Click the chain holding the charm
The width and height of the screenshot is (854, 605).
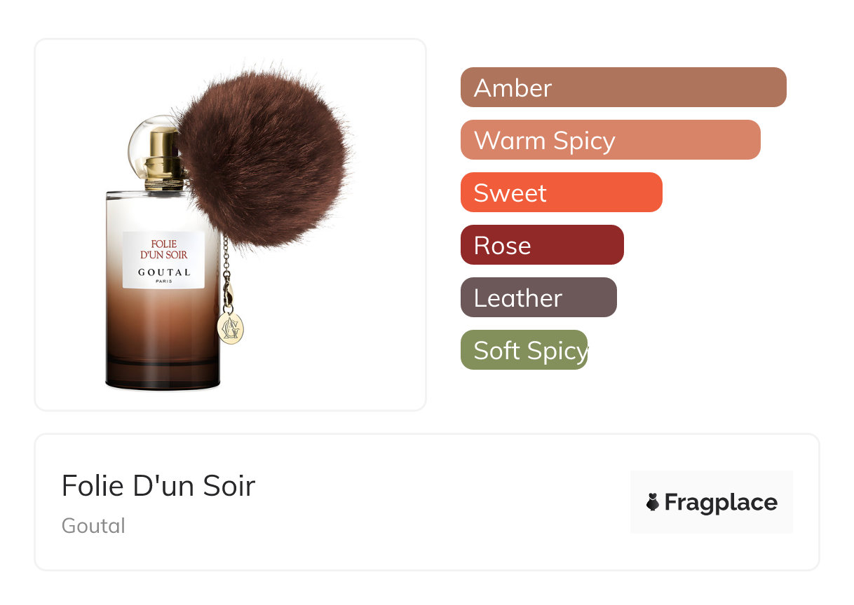(226, 274)
